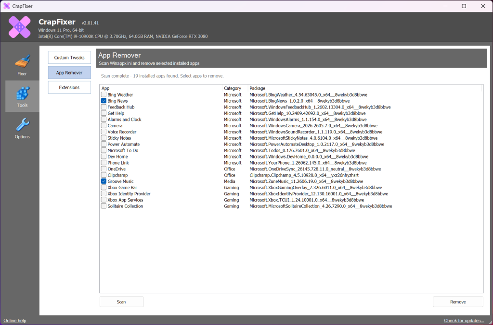
Task: Mark Voice Recorder for removal
Action: click(x=104, y=132)
